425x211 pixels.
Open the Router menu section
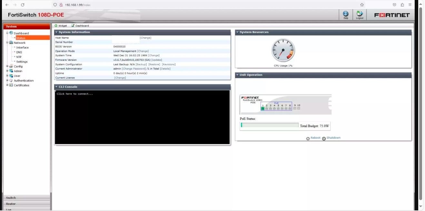tap(27, 204)
